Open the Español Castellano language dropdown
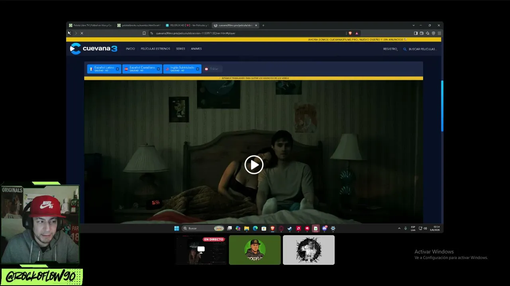Screen dimensions: 510x286 pyautogui.click(x=142, y=69)
